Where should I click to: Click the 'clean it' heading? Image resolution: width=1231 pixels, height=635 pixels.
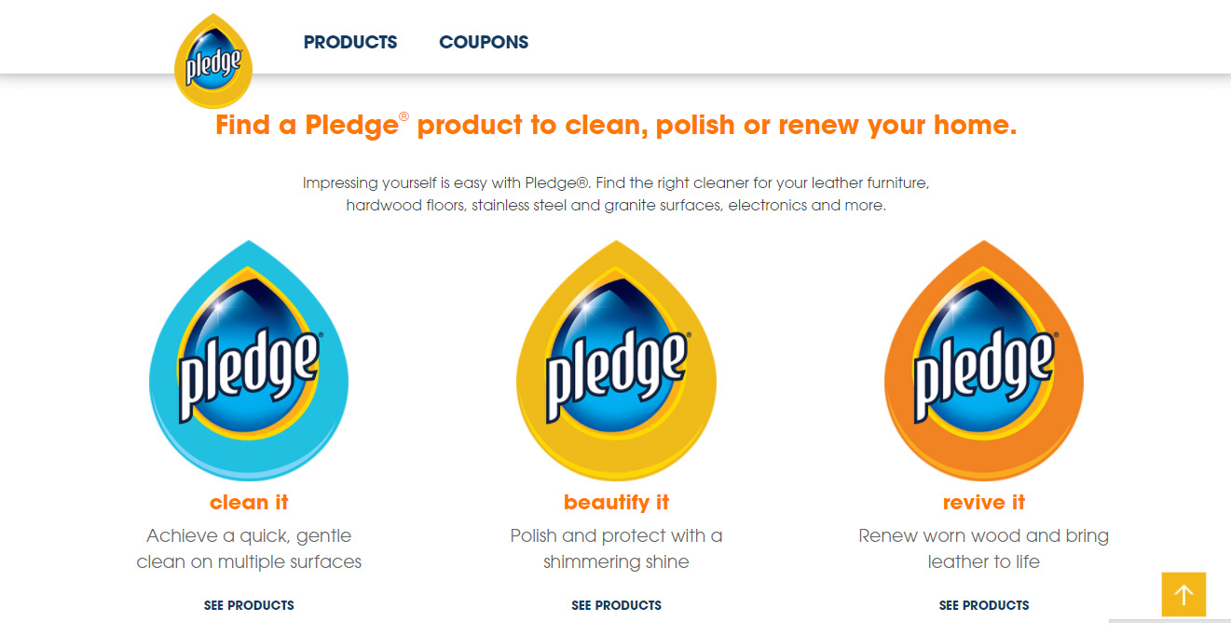(x=249, y=503)
